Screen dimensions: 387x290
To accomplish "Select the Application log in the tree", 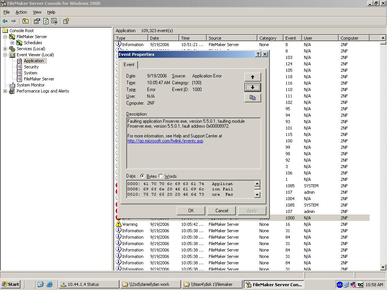I will tap(34, 61).
